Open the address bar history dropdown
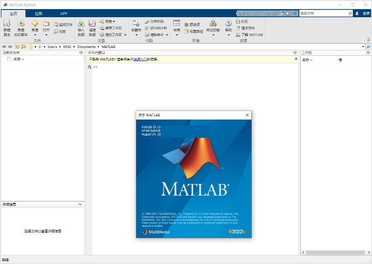This screenshot has width=372, height=264. (x=363, y=47)
